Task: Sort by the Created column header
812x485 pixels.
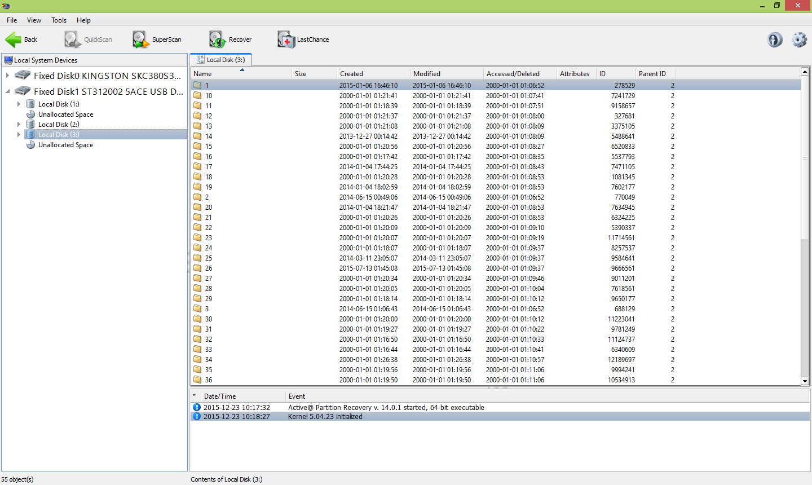Action: click(x=374, y=74)
